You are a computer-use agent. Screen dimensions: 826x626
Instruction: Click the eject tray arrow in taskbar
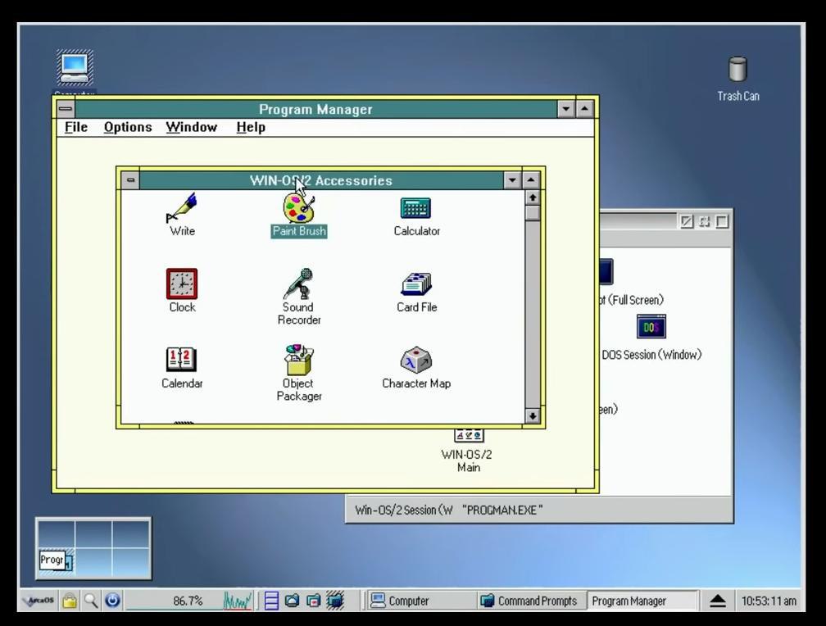click(x=718, y=601)
